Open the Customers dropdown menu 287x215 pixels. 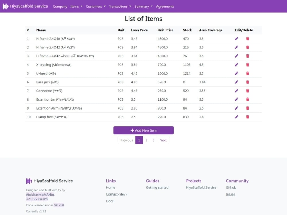[x=96, y=6]
